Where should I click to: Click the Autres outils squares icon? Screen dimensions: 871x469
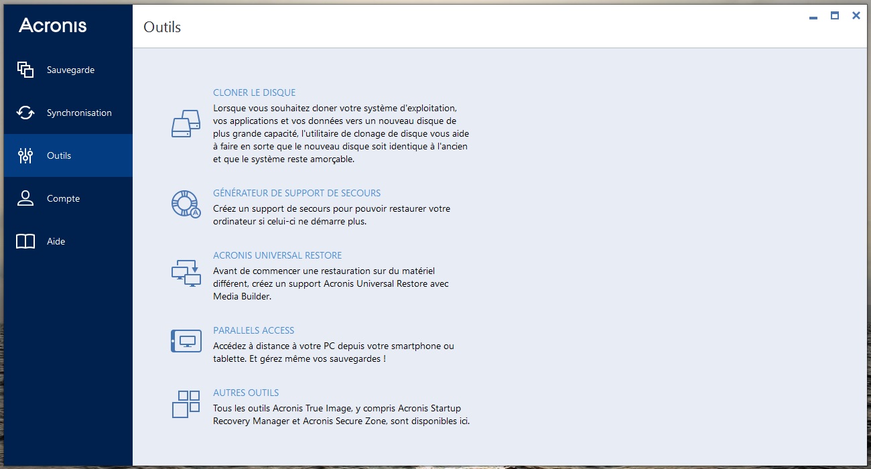(x=186, y=404)
